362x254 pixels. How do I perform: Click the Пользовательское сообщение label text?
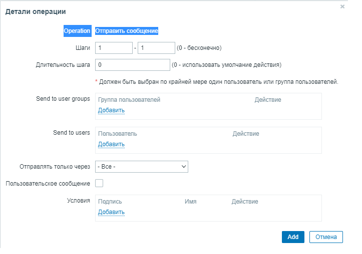tap(48, 184)
